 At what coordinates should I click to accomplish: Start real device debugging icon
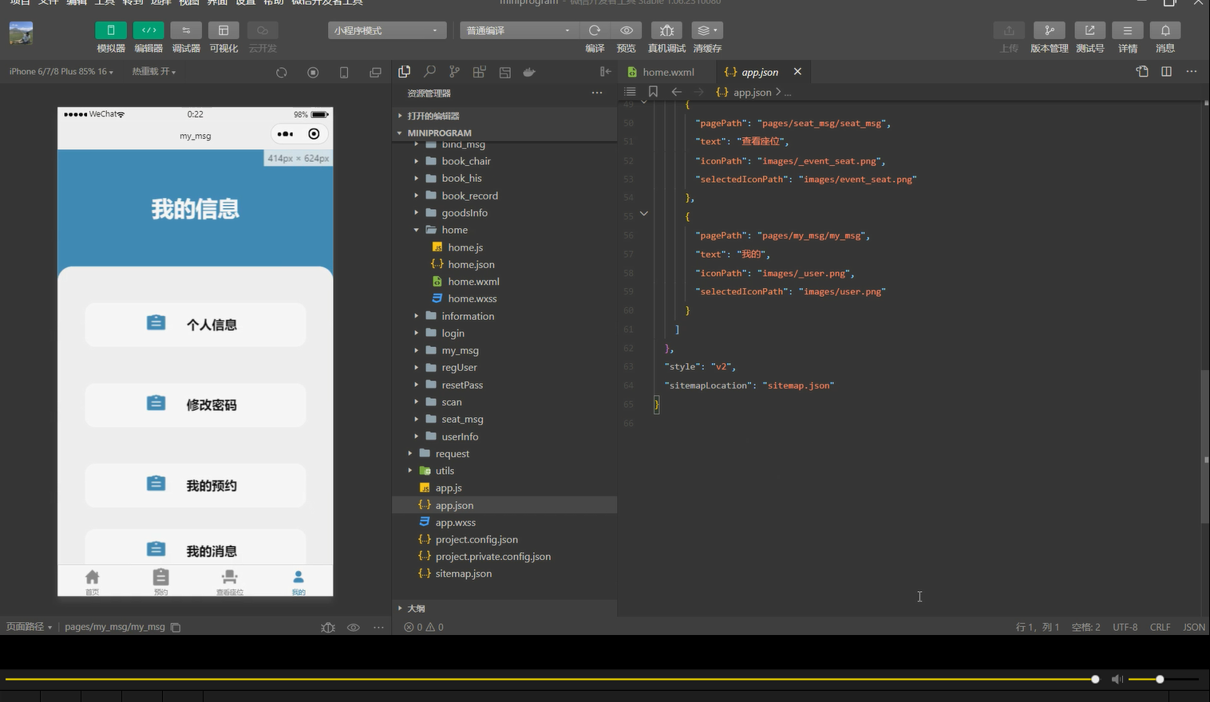point(666,30)
